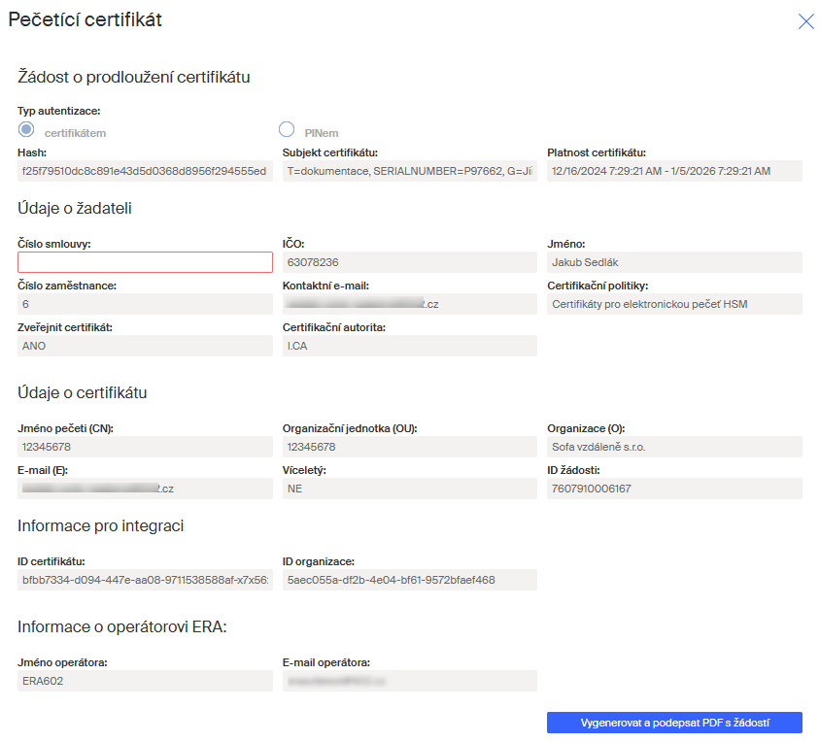
Task: Click the Číslo zaměstnance field
Action: click(x=145, y=304)
